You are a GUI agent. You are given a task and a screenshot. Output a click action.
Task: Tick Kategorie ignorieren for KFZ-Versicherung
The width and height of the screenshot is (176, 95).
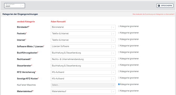coord(119,71)
